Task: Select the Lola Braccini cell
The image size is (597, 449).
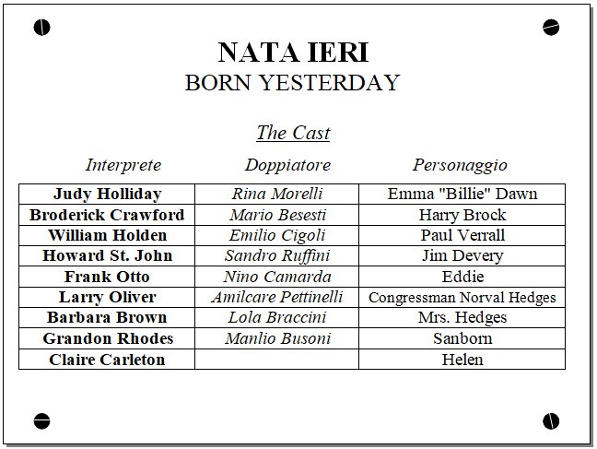Action: pos(276,317)
